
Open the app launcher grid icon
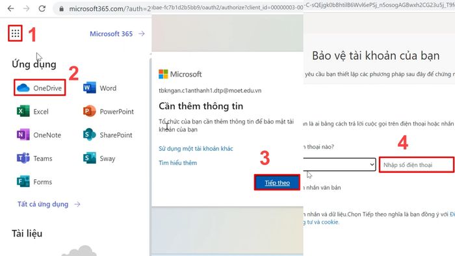coord(16,34)
